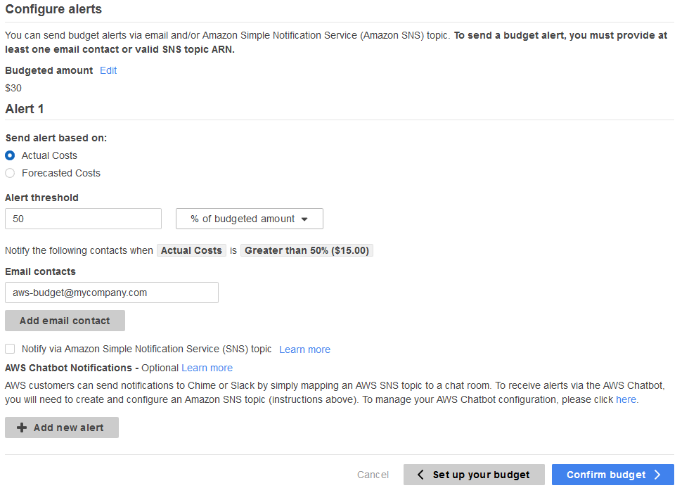Viewport: 689px width, 495px height.
Task: Click the right chevron on Confirm budget
Action: pyautogui.click(x=657, y=475)
